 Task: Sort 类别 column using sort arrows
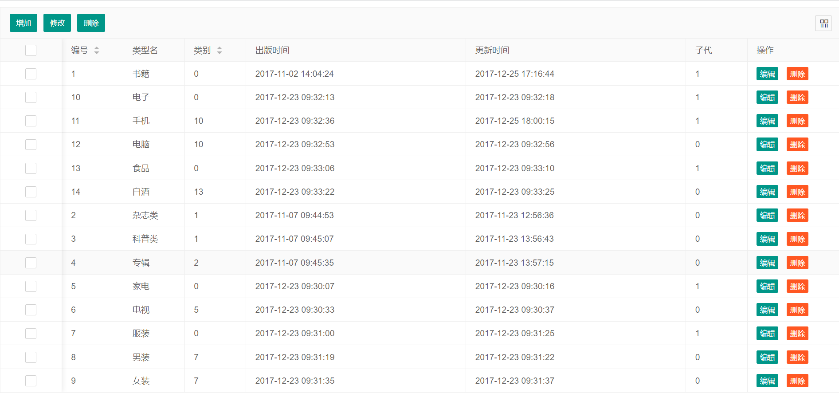(220, 51)
